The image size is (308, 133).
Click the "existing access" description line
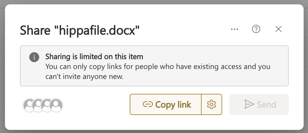click(x=157, y=66)
